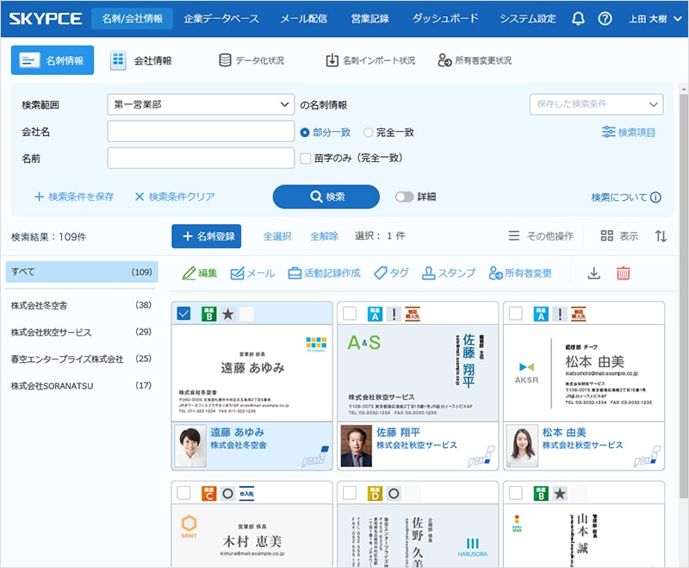The height and width of the screenshot is (568, 689).
Task: Click yellow D rank badge on 佐野 card
Action: coord(375,493)
